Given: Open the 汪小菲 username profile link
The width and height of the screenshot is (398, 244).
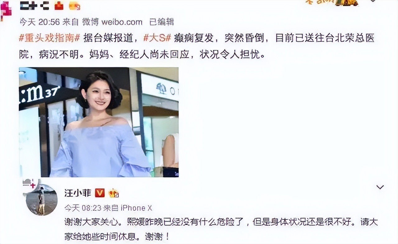Looking at the screenshot, I should click(78, 193).
